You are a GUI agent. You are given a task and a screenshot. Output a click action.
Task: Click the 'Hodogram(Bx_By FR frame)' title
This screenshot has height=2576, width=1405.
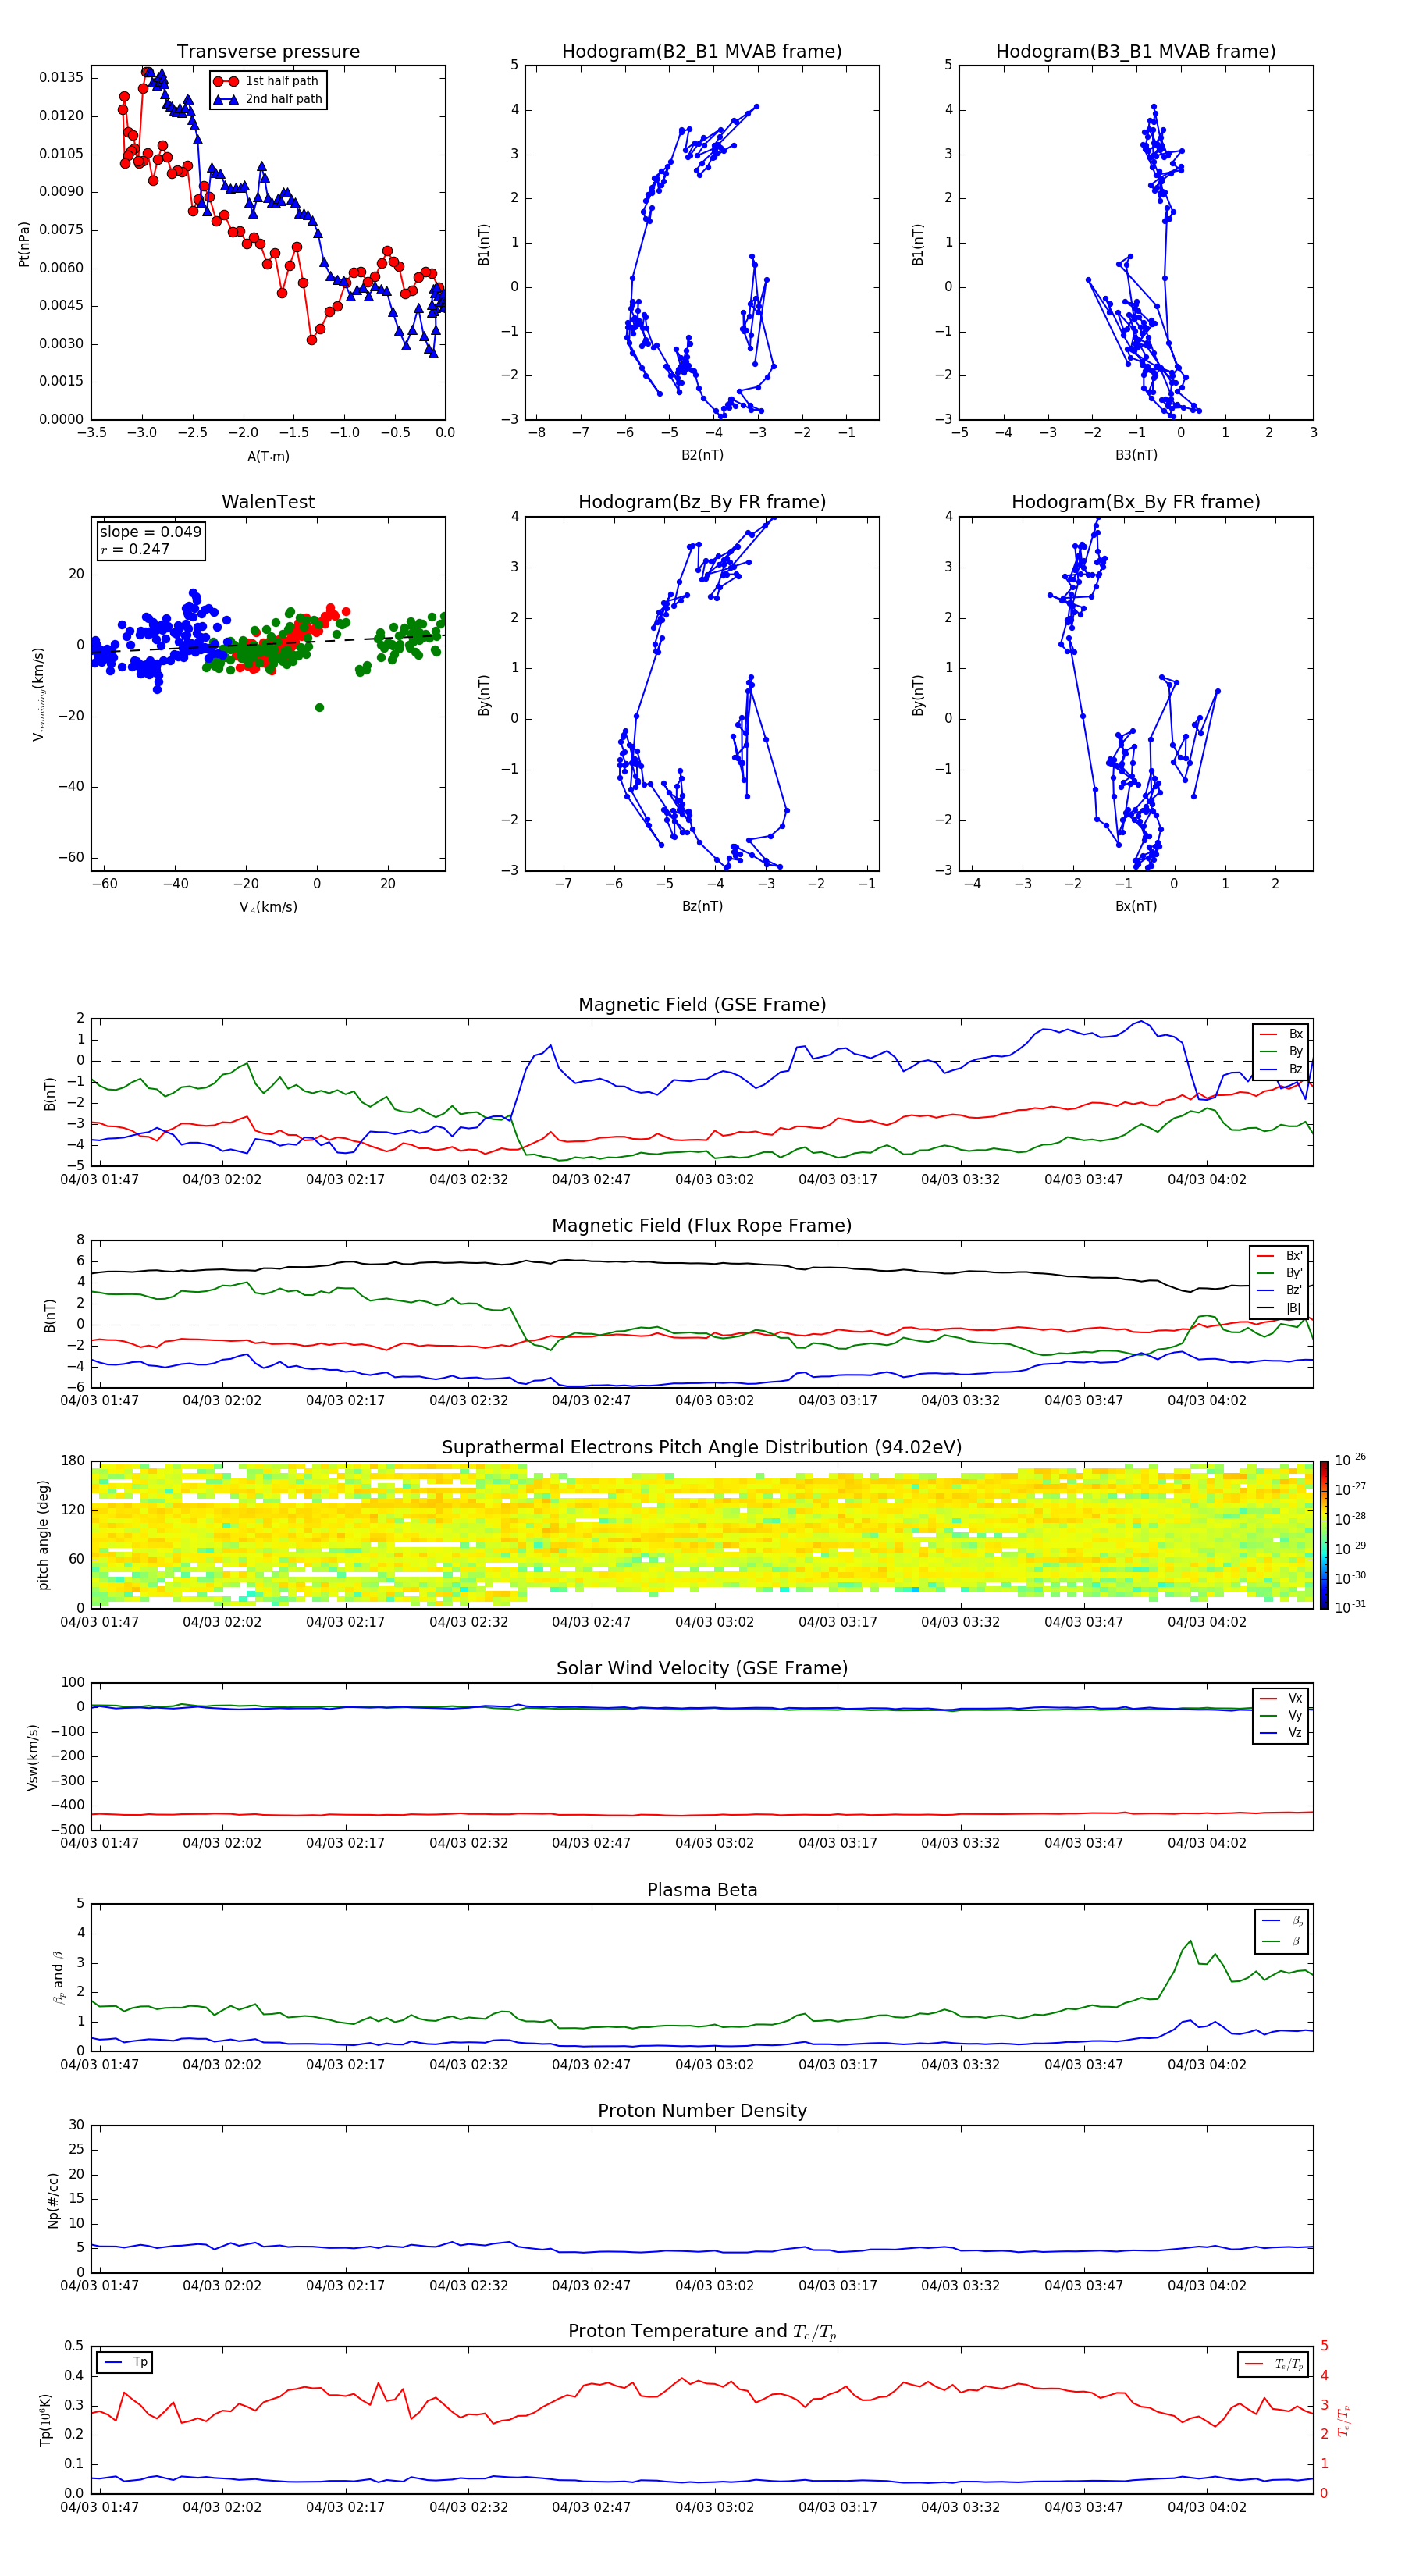[1136, 502]
